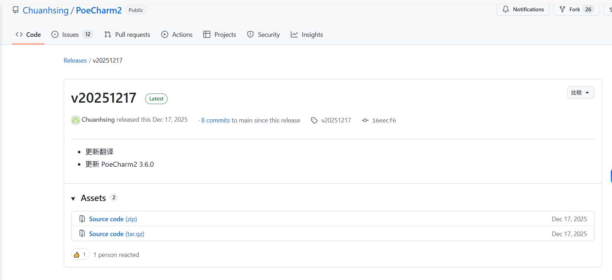Collapse the Assets section triangle
This screenshot has height=280, width=612.
(73, 199)
